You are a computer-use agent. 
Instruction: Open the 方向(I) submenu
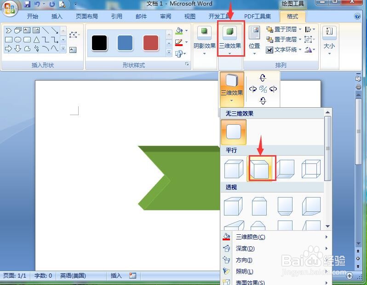pyautogui.click(x=276, y=260)
